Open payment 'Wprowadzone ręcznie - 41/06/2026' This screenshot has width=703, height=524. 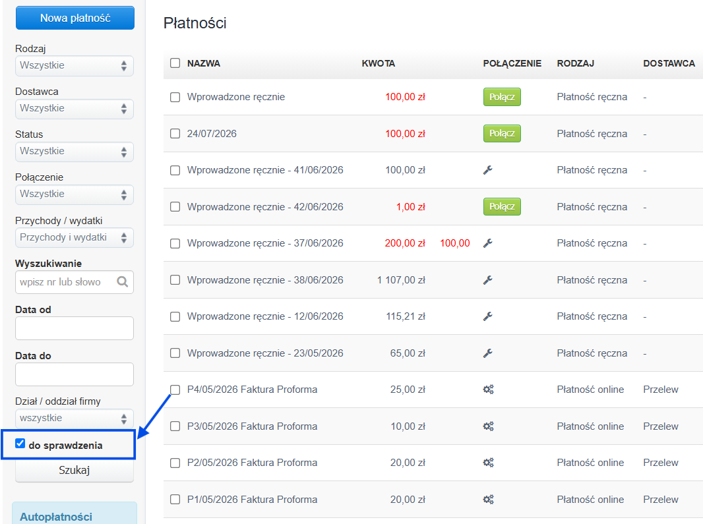pyautogui.click(x=265, y=170)
